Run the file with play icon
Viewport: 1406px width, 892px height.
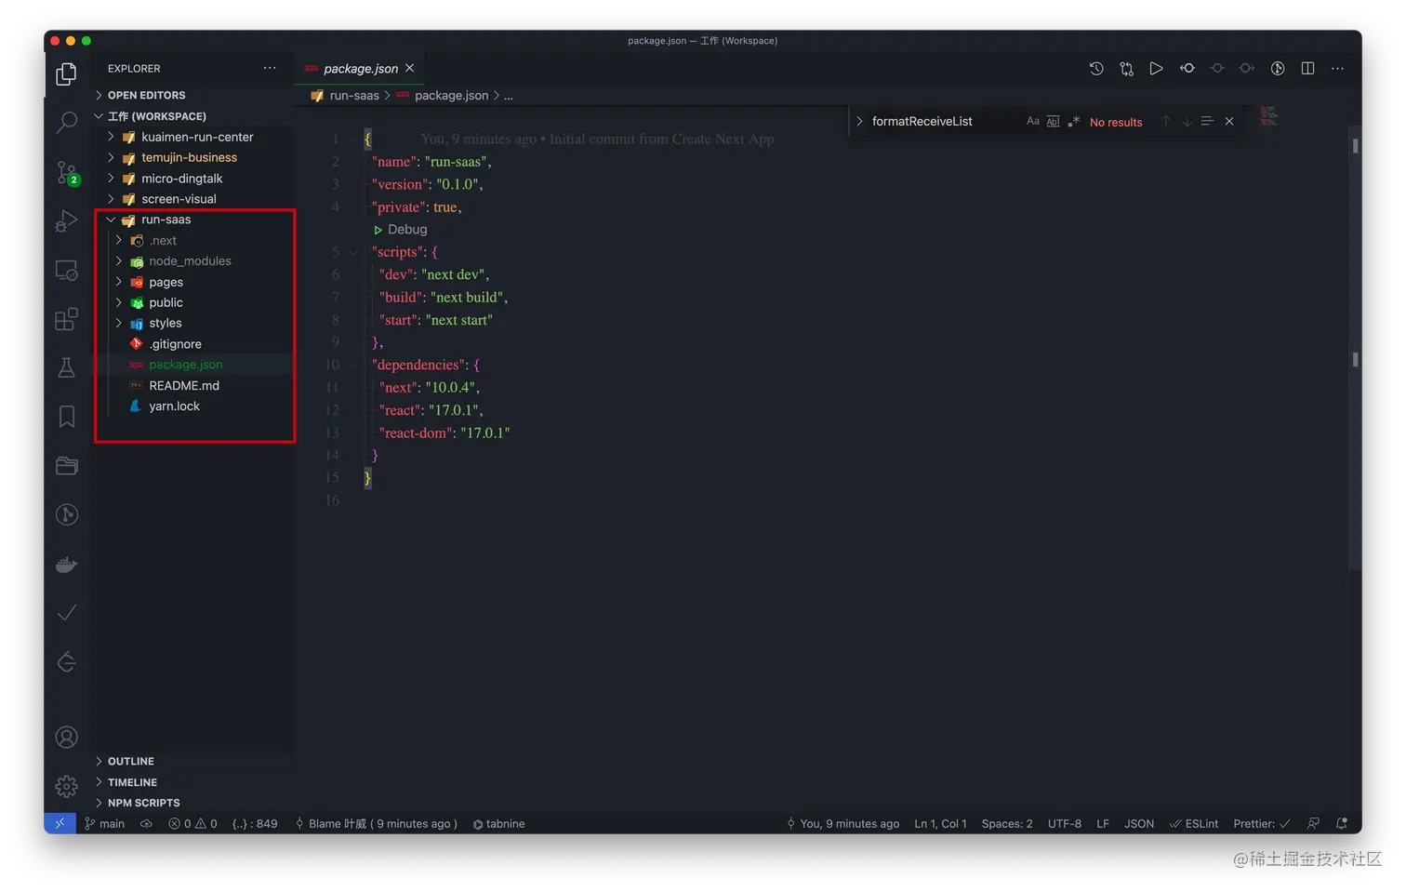point(1156,69)
